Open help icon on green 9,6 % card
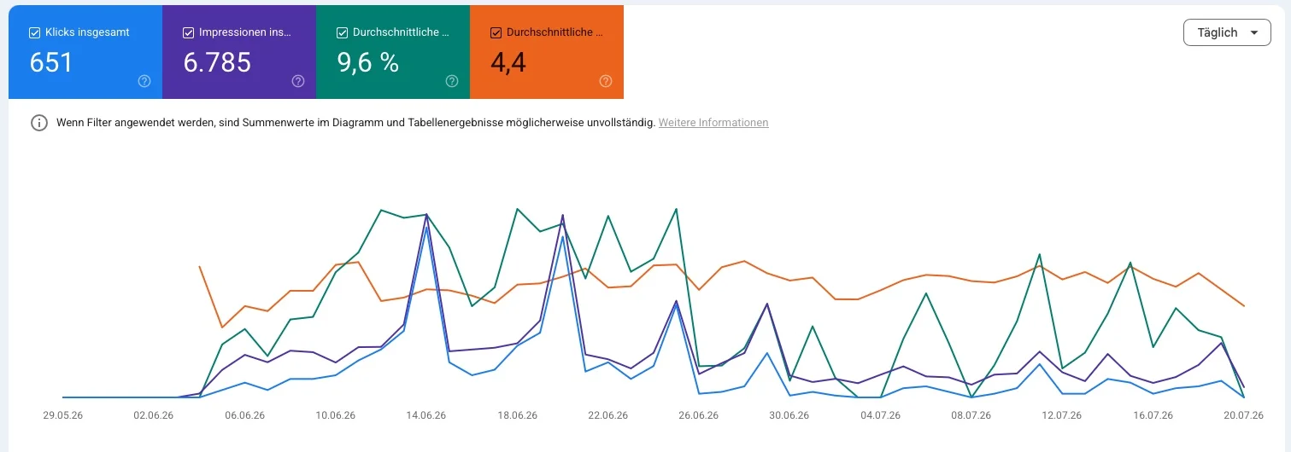This screenshot has width=1291, height=452. coord(452,81)
